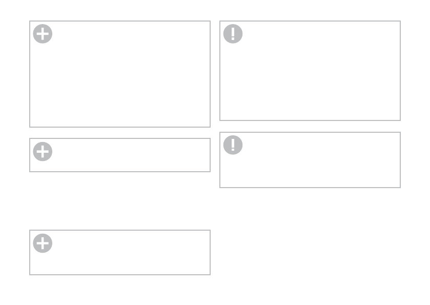
Task: Click the plus icon in the shortest box
Action: click(x=43, y=151)
